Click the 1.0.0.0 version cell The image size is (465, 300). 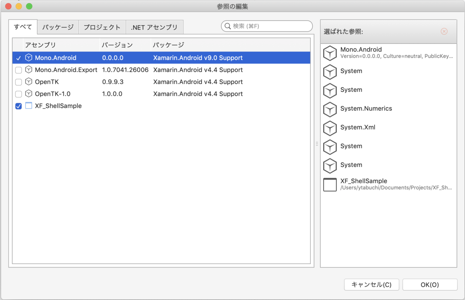point(112,94)
